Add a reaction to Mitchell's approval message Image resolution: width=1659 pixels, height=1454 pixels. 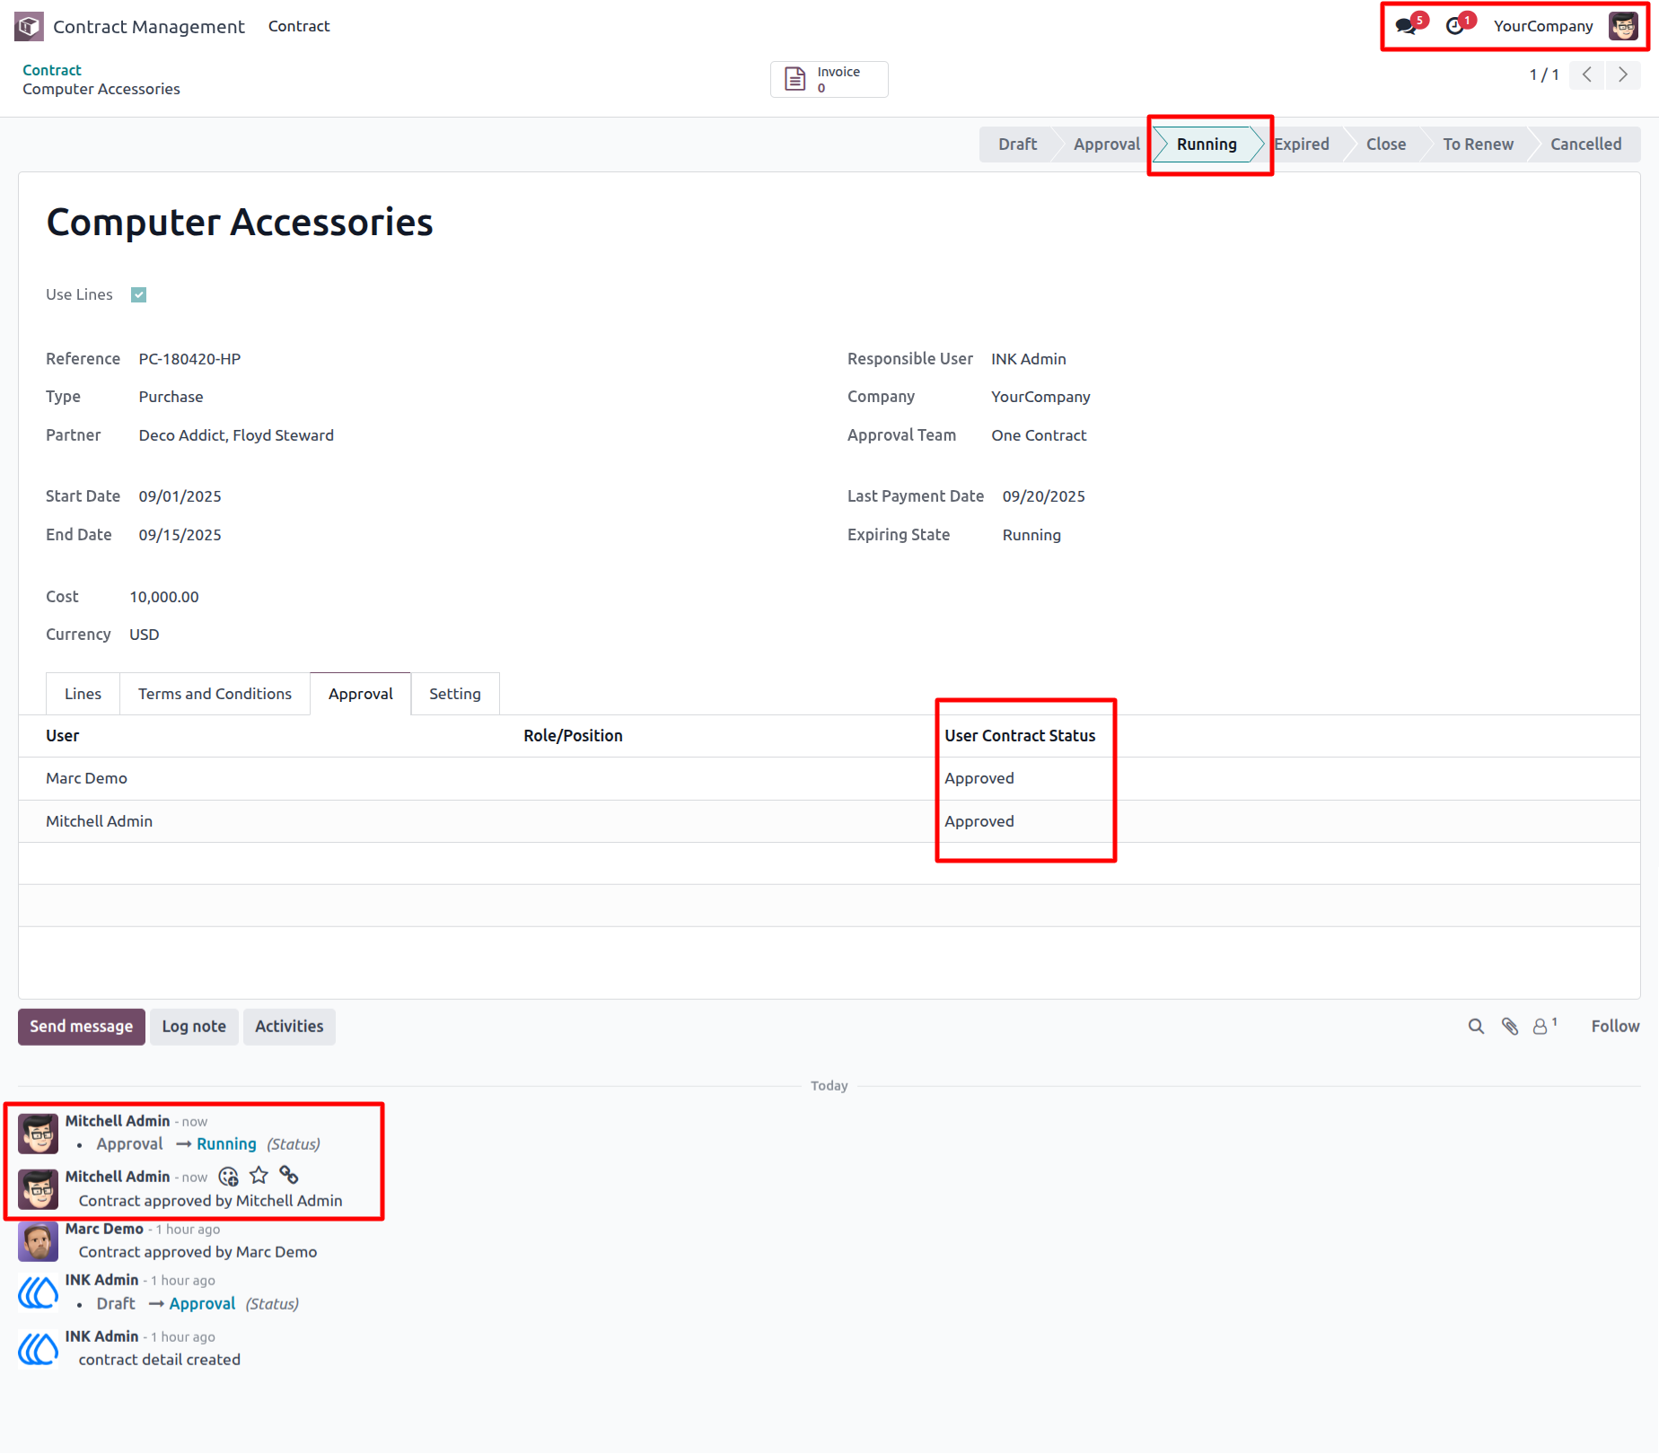229,1176
